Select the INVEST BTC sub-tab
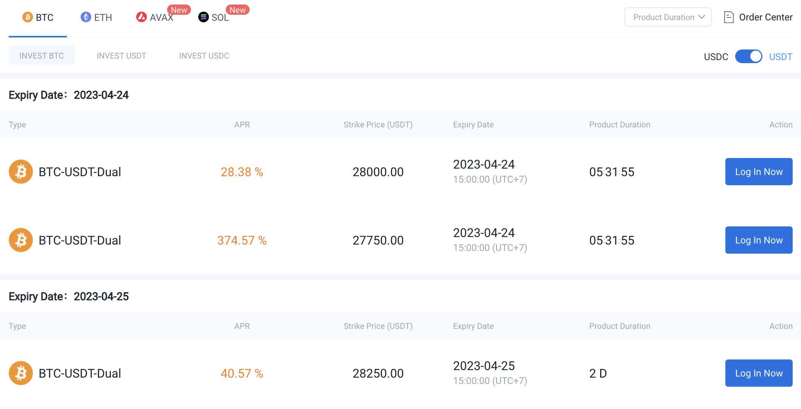This screenshot has width=801, height=409. [42, 56]
